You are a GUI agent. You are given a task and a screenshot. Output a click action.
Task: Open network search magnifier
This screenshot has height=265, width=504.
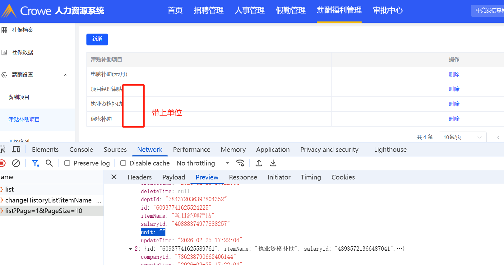49,163
